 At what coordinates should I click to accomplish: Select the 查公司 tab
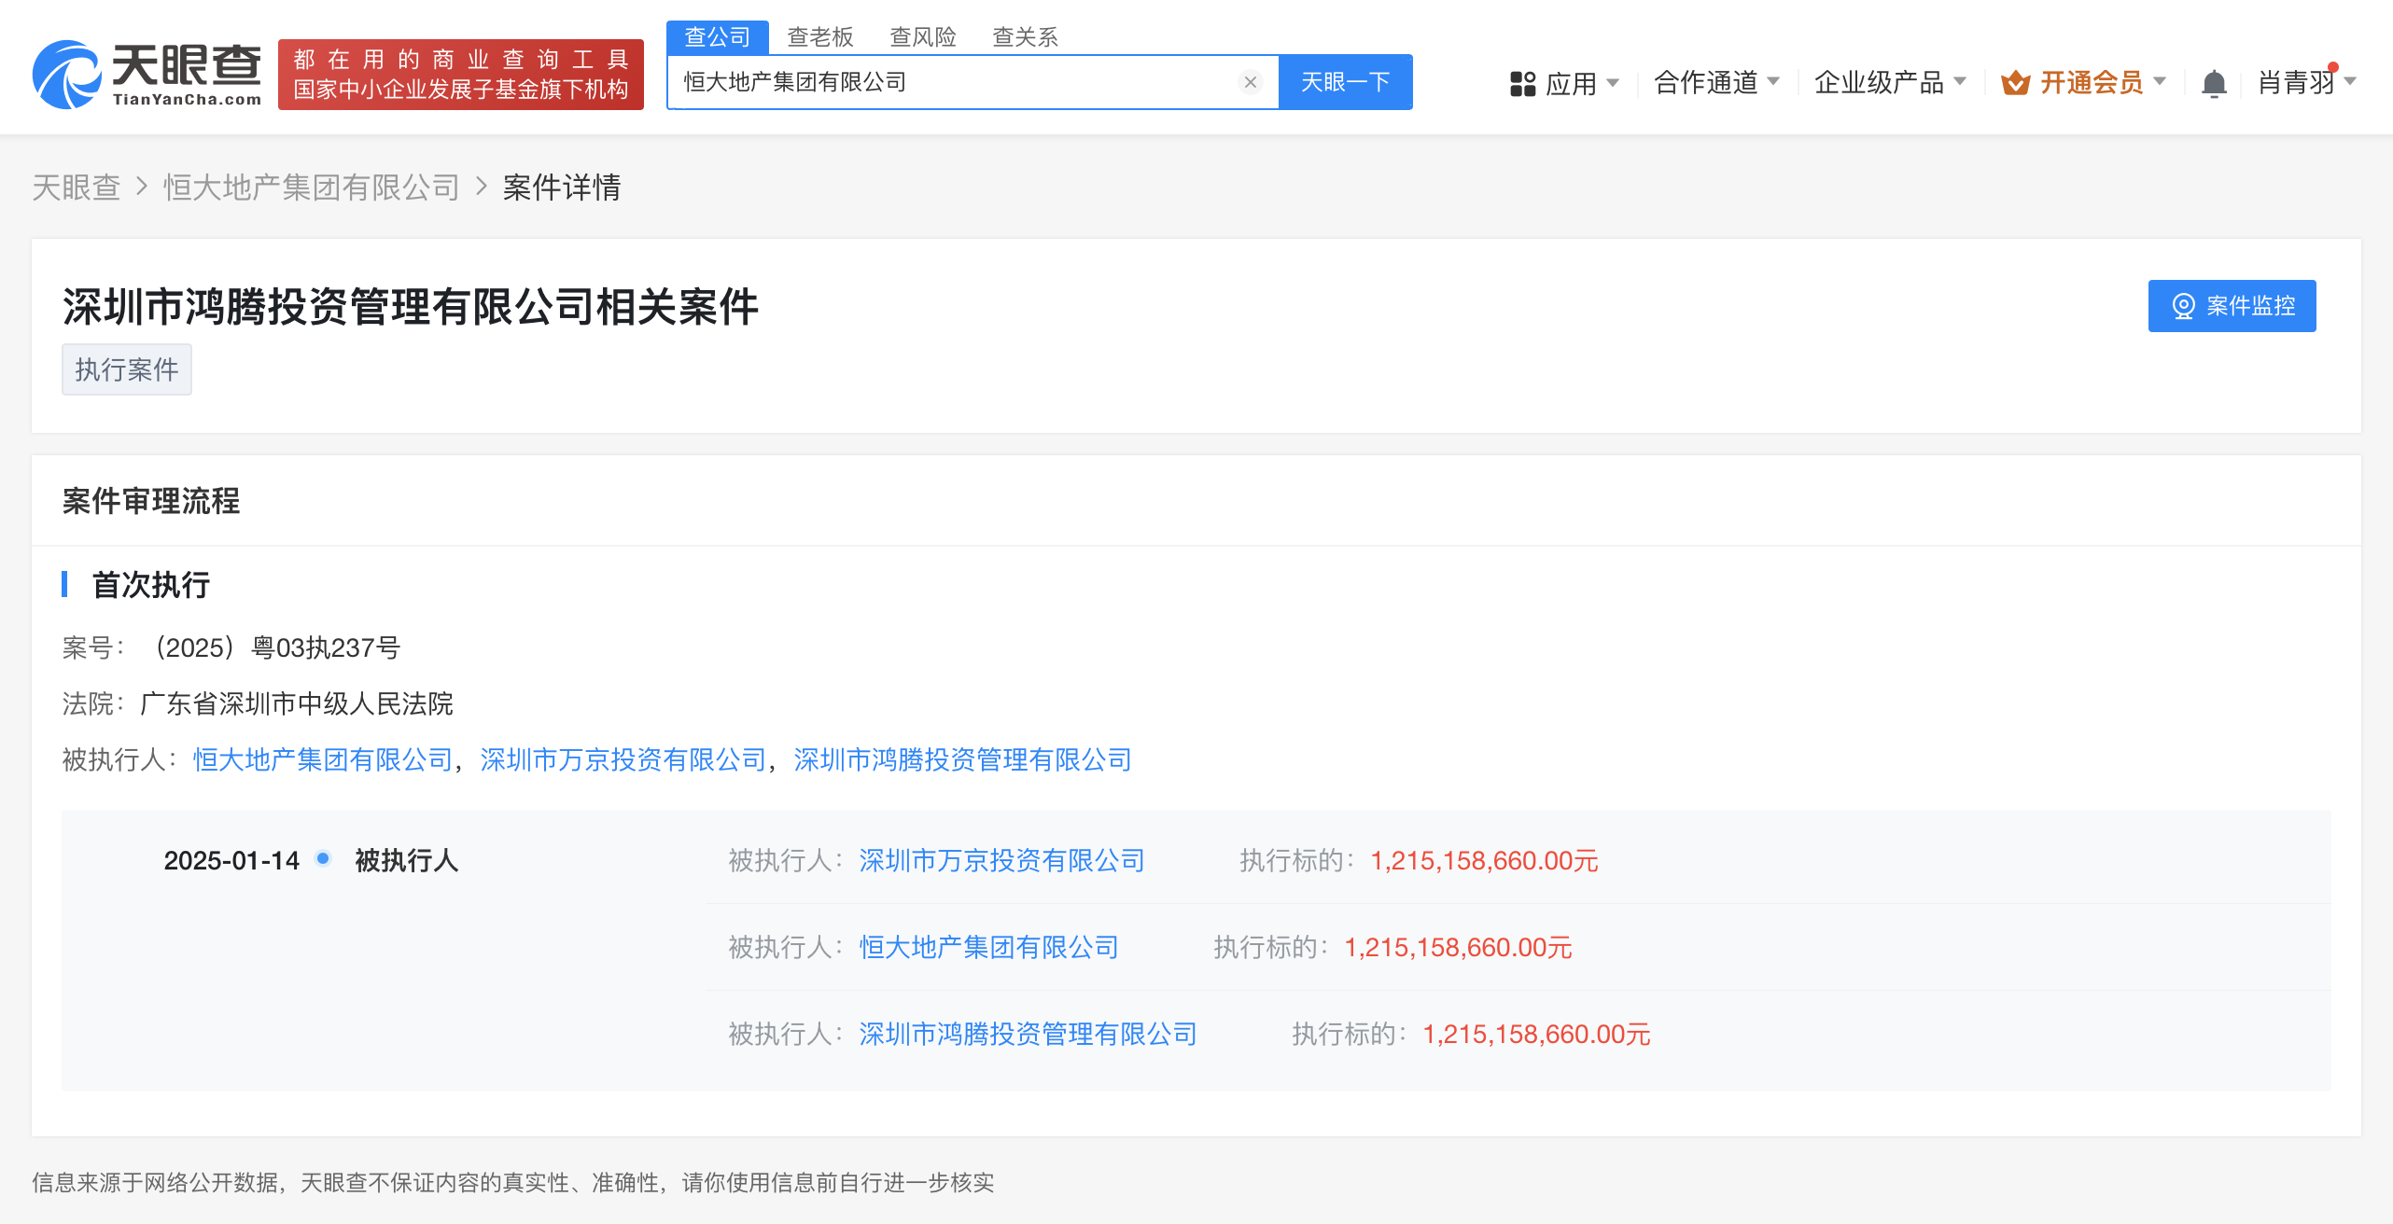[718, 37]
